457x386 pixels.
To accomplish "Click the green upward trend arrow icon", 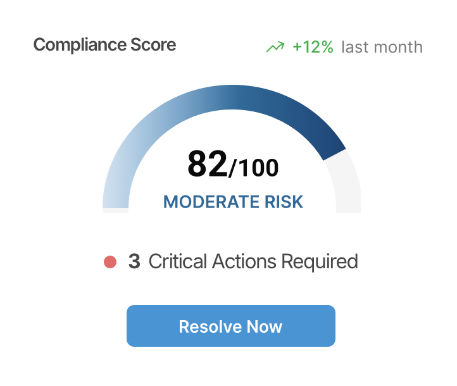I will click(275, 47).
